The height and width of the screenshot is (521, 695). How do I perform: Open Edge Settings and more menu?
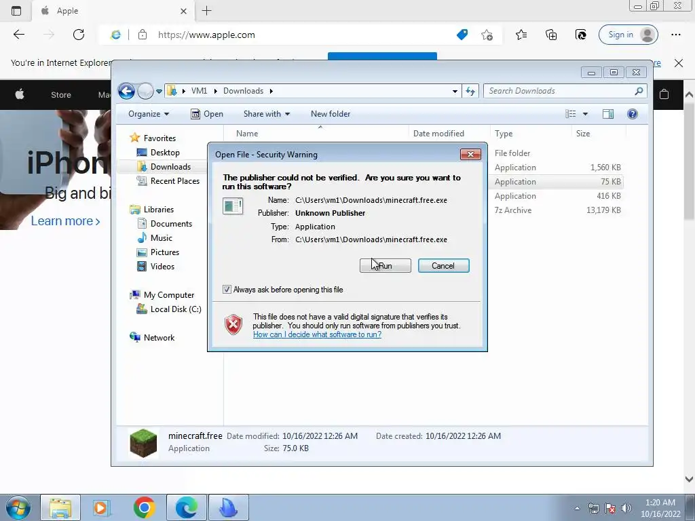click(675, 35)
